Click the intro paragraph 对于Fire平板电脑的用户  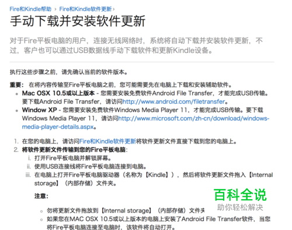[x=136, y=46]
